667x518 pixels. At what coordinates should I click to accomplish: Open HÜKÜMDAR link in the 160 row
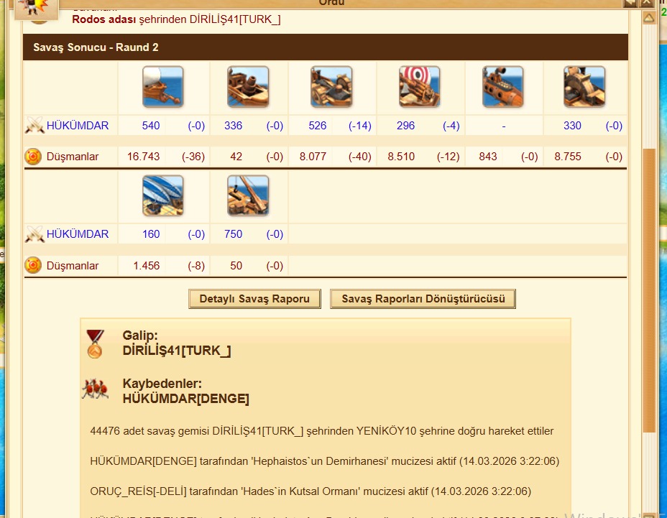tap(78, 234)
